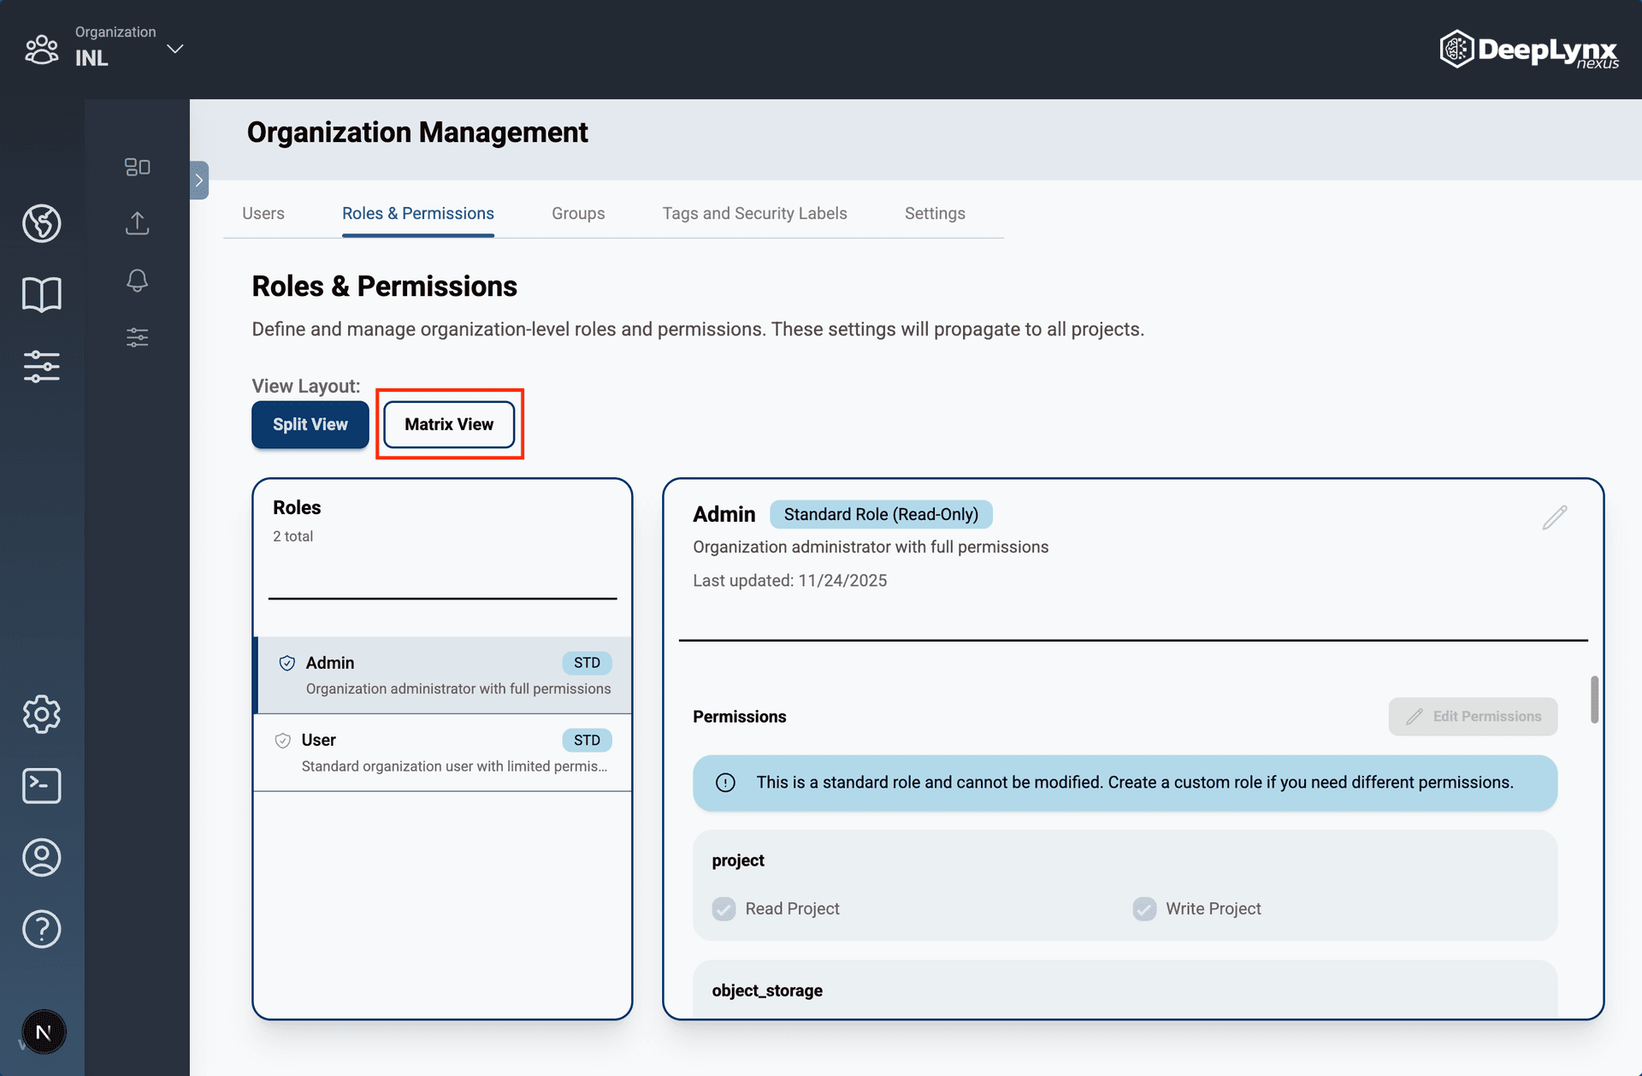Click the permissions panel scrollbar
This screenshot has width=1642, height=1076.
[x=1594, y=700]
